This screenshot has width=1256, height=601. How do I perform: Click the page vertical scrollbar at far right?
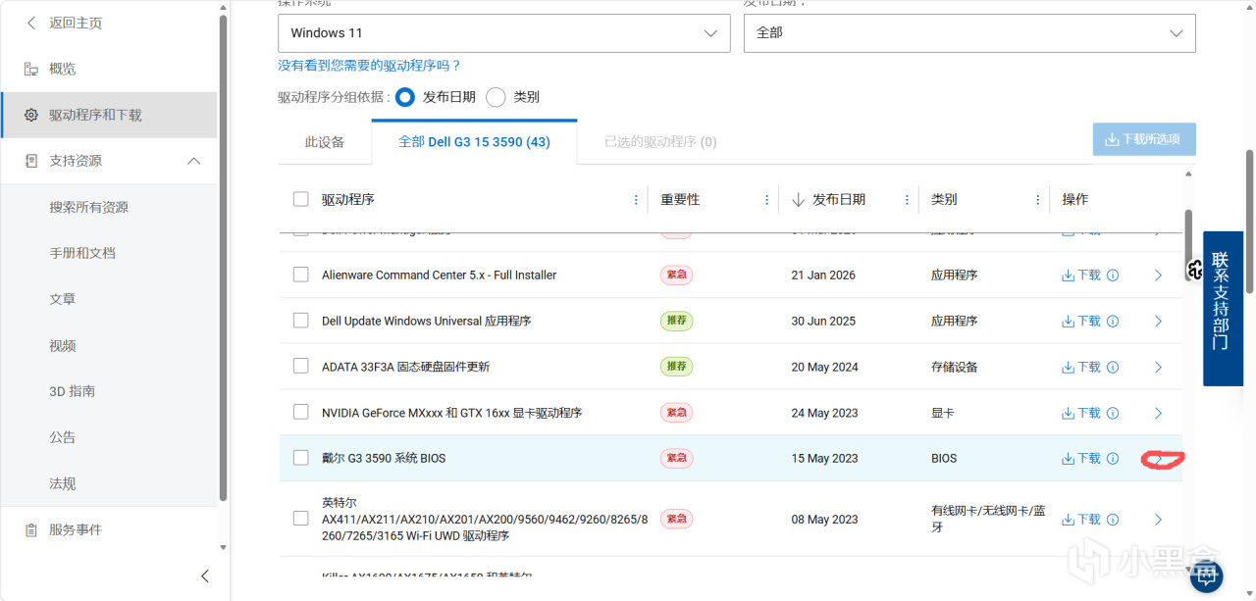(x=1250, y=221)
